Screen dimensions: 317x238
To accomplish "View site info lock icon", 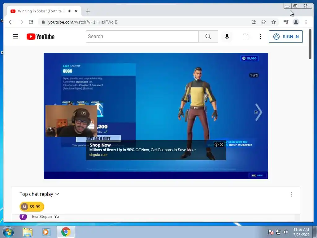I will (43, 22).
